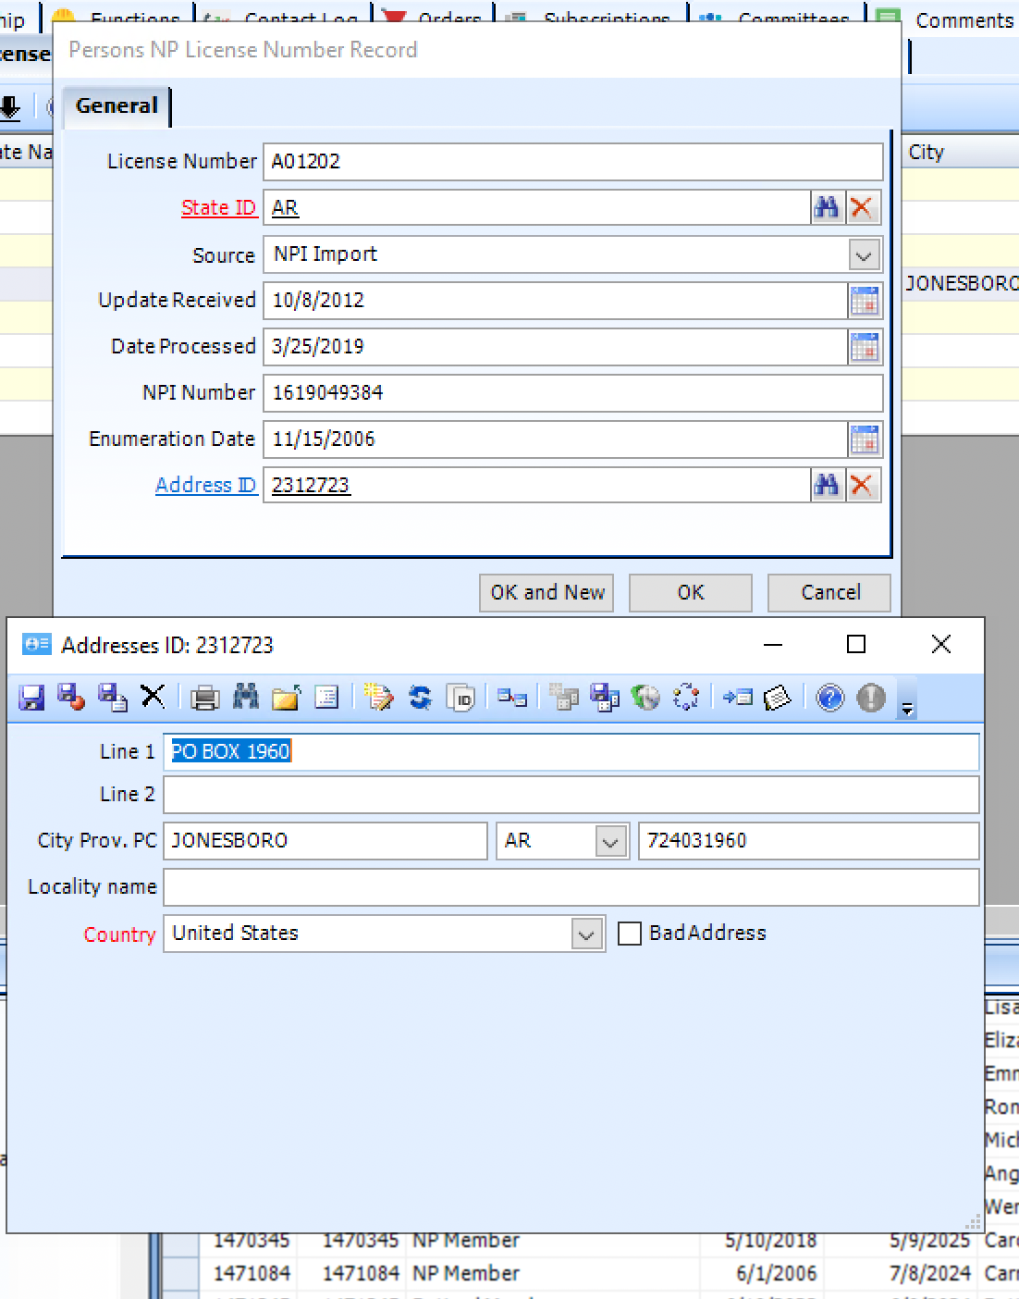Expand the Country dropdown listing United States

[585, 934]
